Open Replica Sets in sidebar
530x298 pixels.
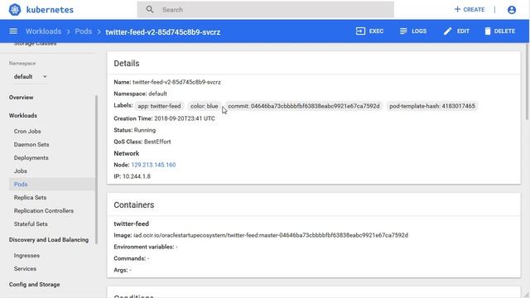pyautogui.click(x=30, y=197)
